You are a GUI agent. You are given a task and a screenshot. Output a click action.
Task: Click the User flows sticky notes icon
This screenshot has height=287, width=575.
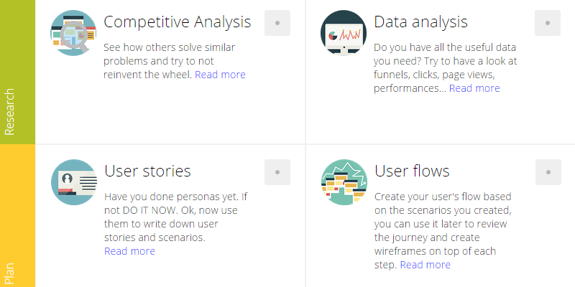[343, 182]
